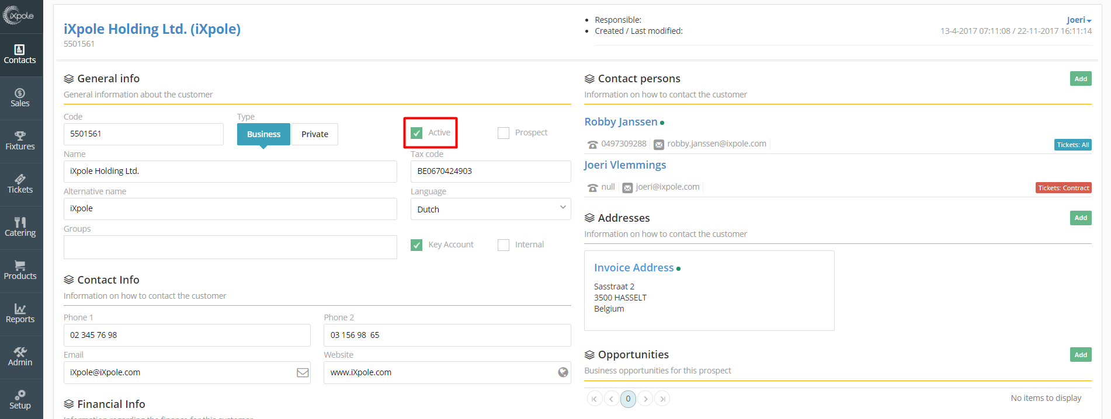Add a new opportunity
Viewport: 1111px width, 419px height.
[x=1081, y=355]
